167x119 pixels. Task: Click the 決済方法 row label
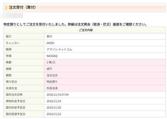coord(11,88)
